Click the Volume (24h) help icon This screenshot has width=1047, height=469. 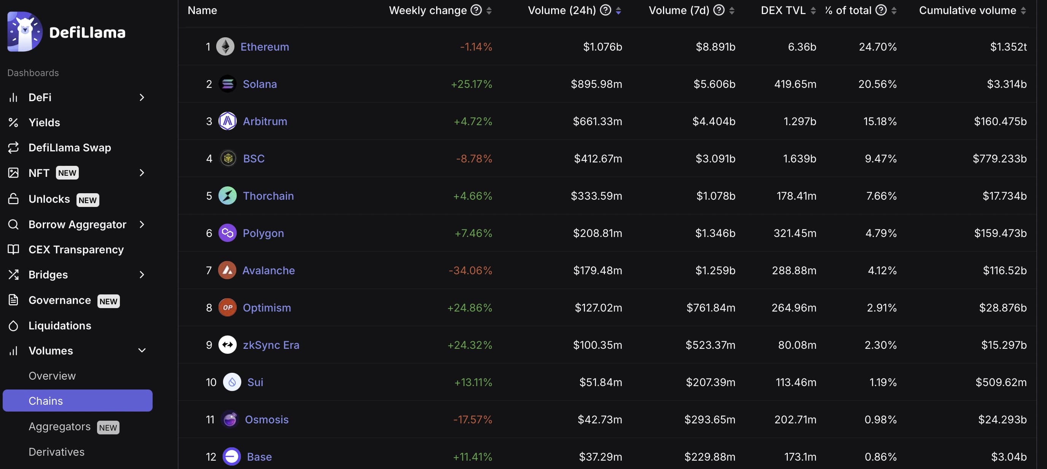coord(606,10)
